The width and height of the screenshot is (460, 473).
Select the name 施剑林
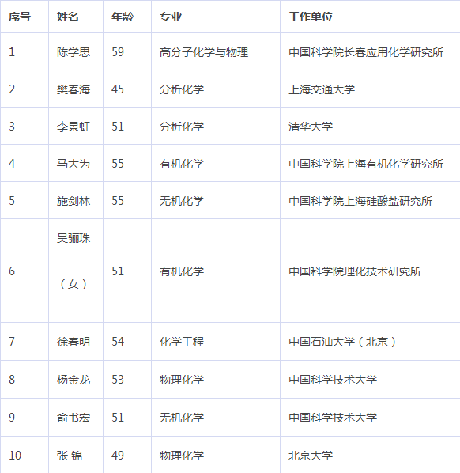[74, 201]
